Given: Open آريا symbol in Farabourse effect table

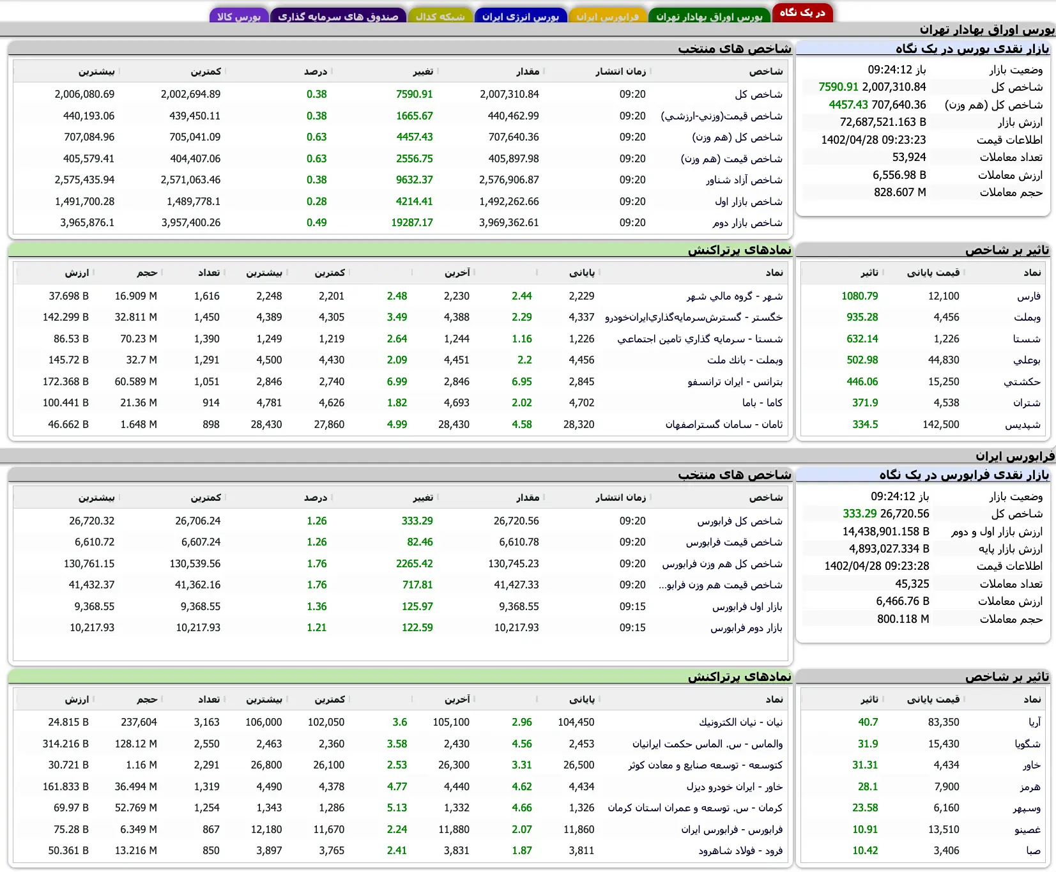Looking at the screenshot, I should coord(1034,722).
